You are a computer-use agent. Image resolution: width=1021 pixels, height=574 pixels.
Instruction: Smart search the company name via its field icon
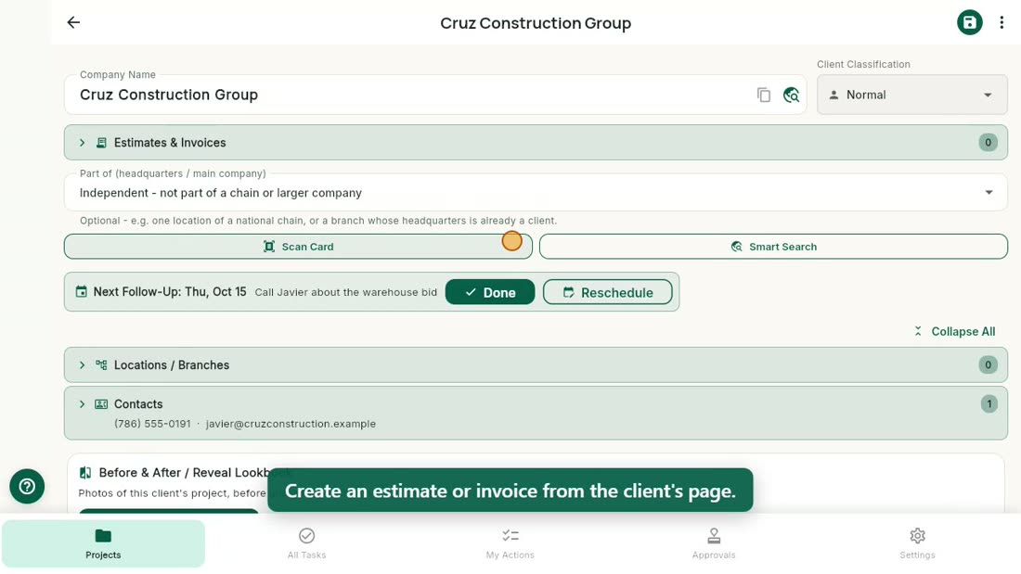tap(791, 95)
